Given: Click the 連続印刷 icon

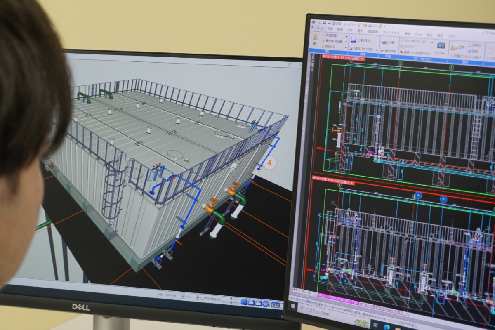Looking at the screenshot, I should tap(382, 51).
